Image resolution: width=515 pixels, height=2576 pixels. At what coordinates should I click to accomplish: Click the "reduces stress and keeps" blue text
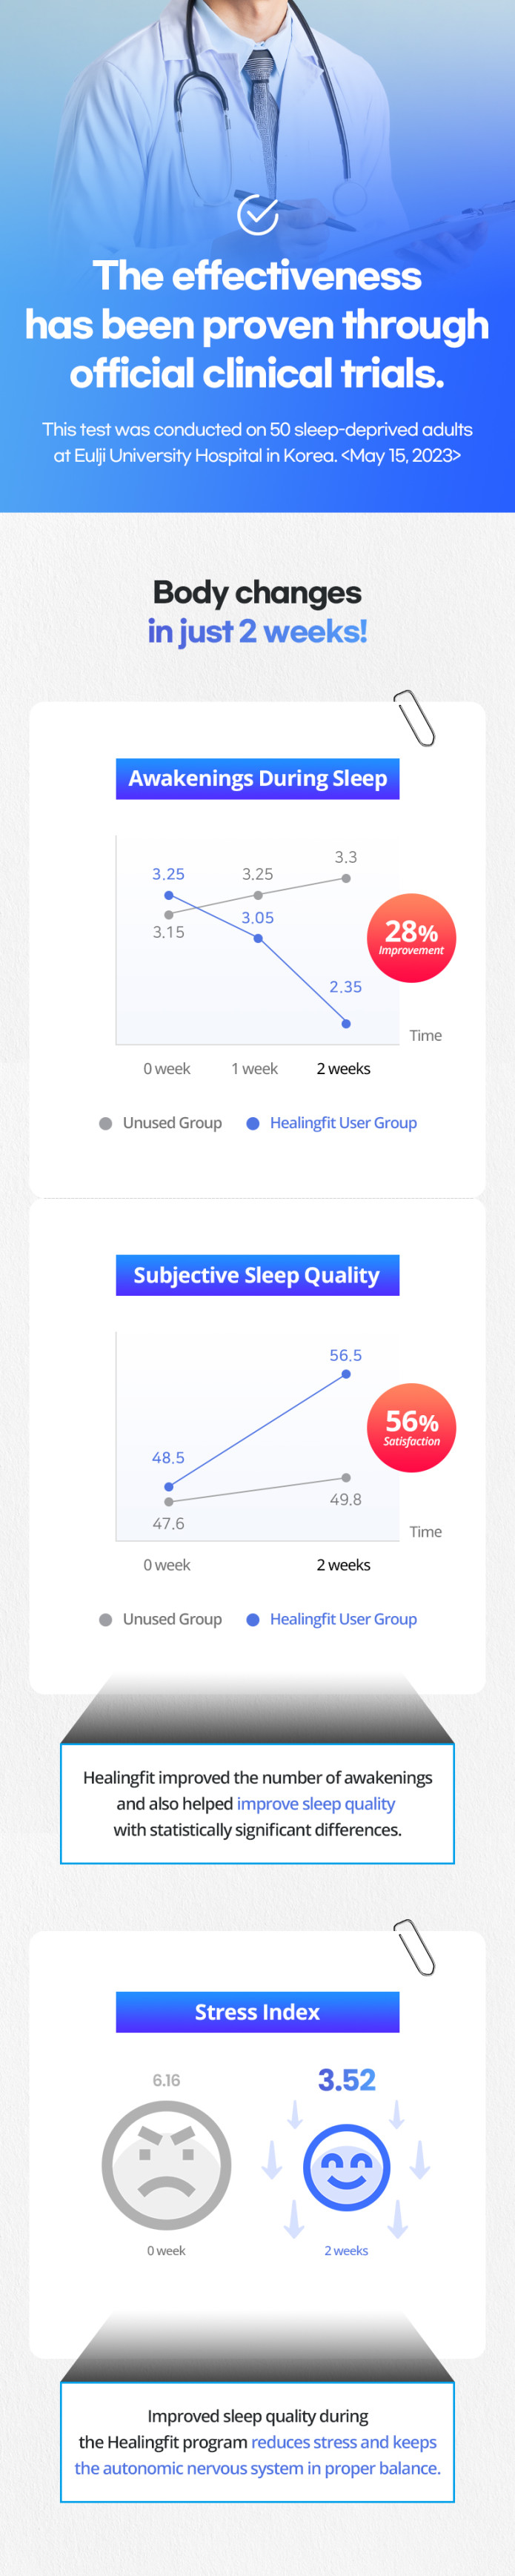(343, 2441)
